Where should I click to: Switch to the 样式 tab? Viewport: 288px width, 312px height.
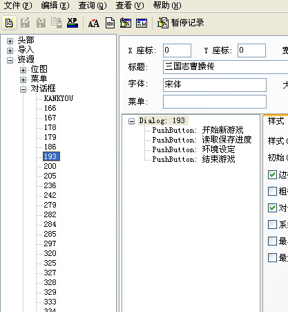pos(276,121)
